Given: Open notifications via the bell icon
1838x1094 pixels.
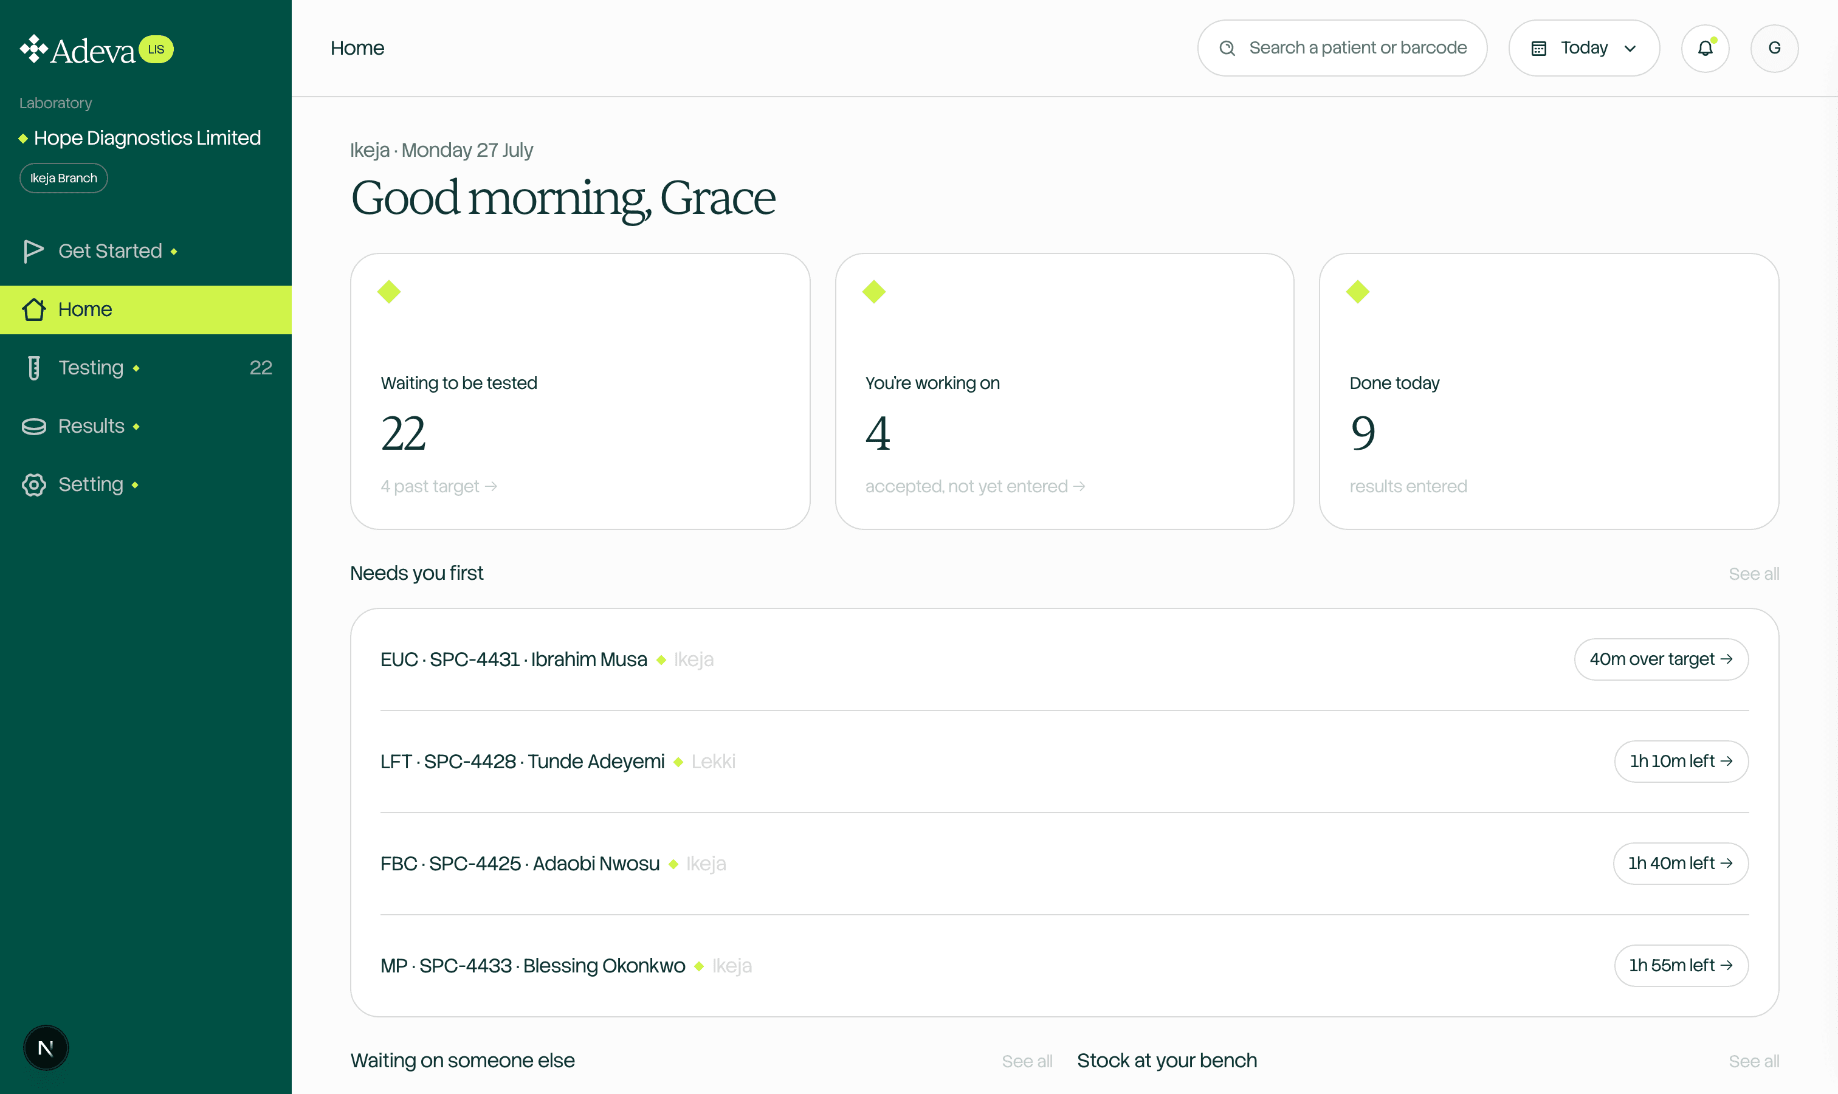Looking at the screenshot, I should (1705, 49).
